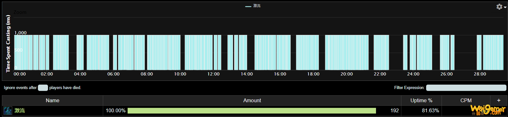Image resolution: width=508 pixels, height=117 pixels.
Task: Select the 192 casts value
Action: click(394, 111)
